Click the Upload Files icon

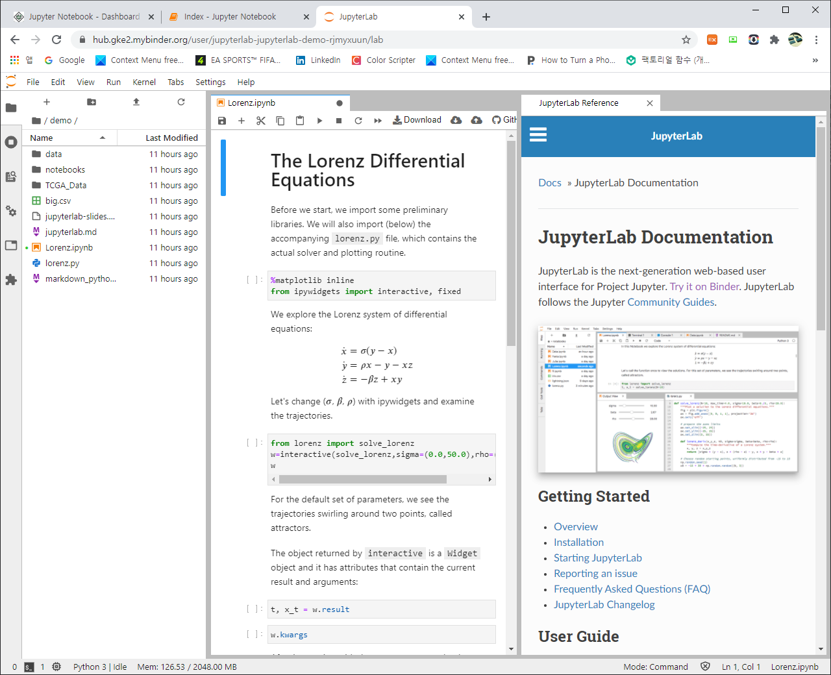(136, 102)
